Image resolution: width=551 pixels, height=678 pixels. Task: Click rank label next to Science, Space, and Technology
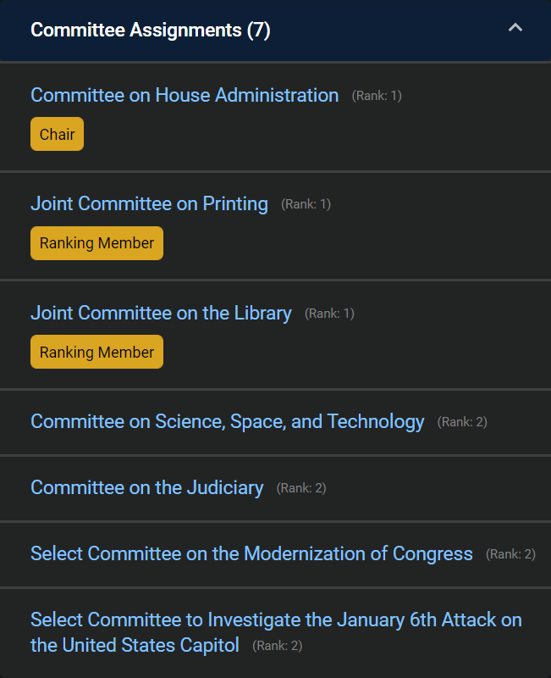coord(462,422)
